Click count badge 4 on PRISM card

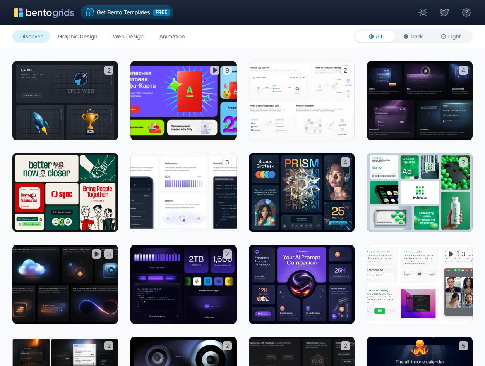pos(345,162)
